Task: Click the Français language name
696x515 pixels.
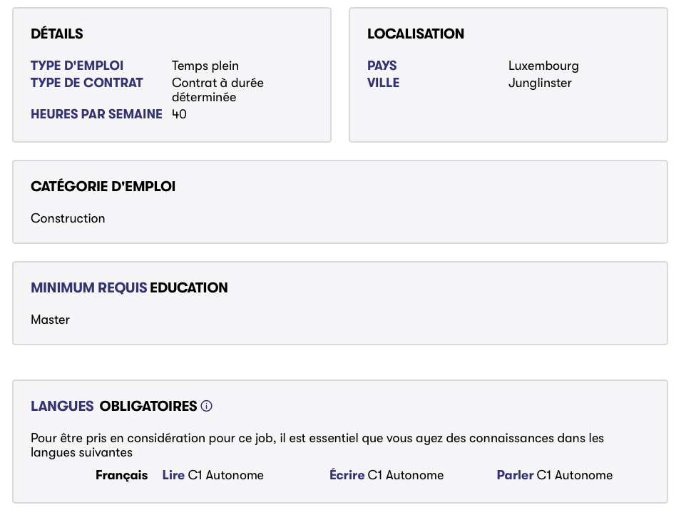Action: tap(122, 475)
